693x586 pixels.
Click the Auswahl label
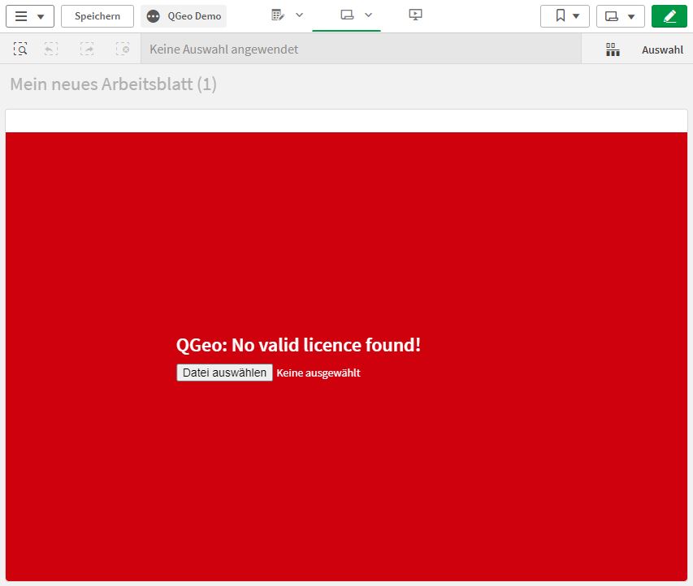tap(662, 50)
